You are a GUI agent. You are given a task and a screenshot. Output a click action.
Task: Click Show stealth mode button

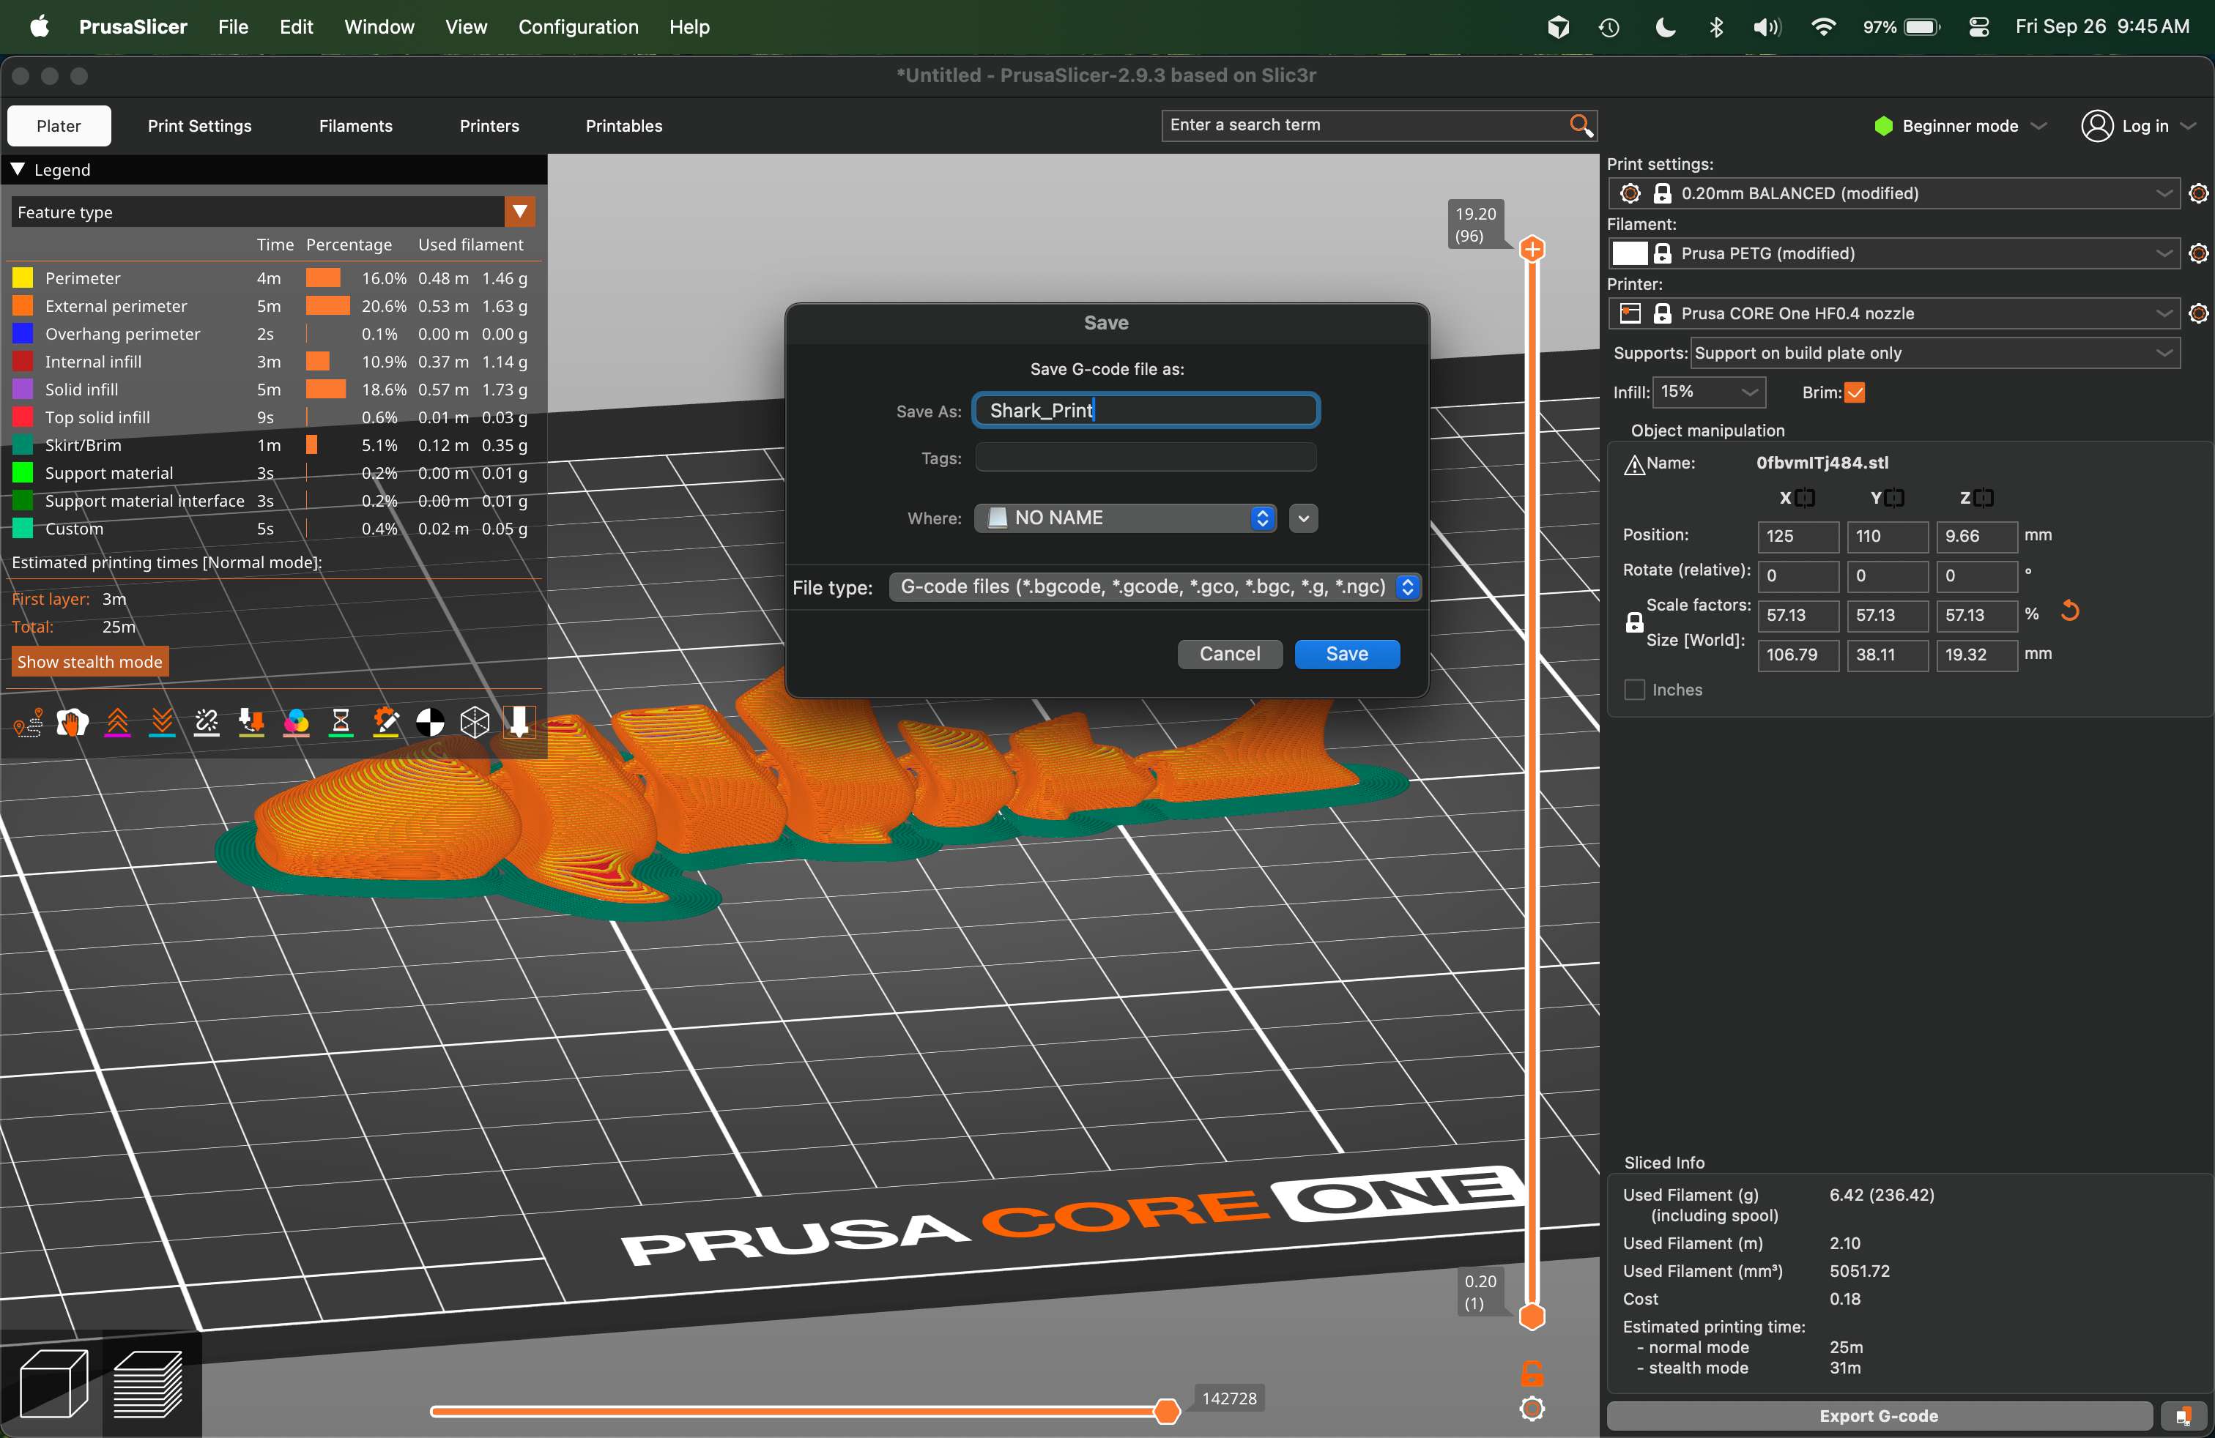point(90,663)
